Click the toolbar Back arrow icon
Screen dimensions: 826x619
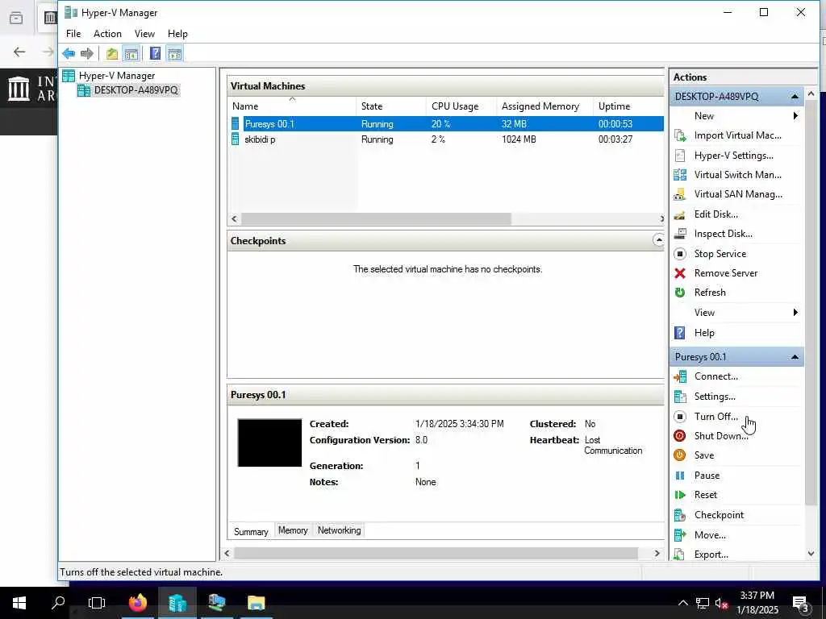click(x=69, y=53)
